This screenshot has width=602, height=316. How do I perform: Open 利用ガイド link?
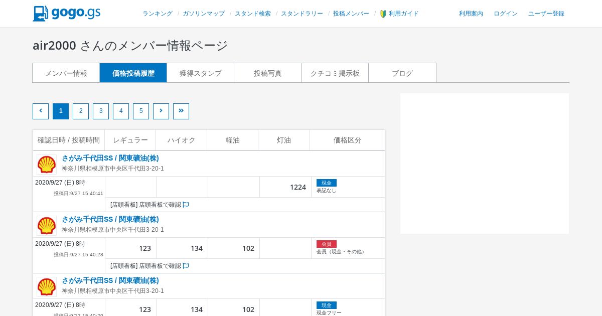point(404,14)
